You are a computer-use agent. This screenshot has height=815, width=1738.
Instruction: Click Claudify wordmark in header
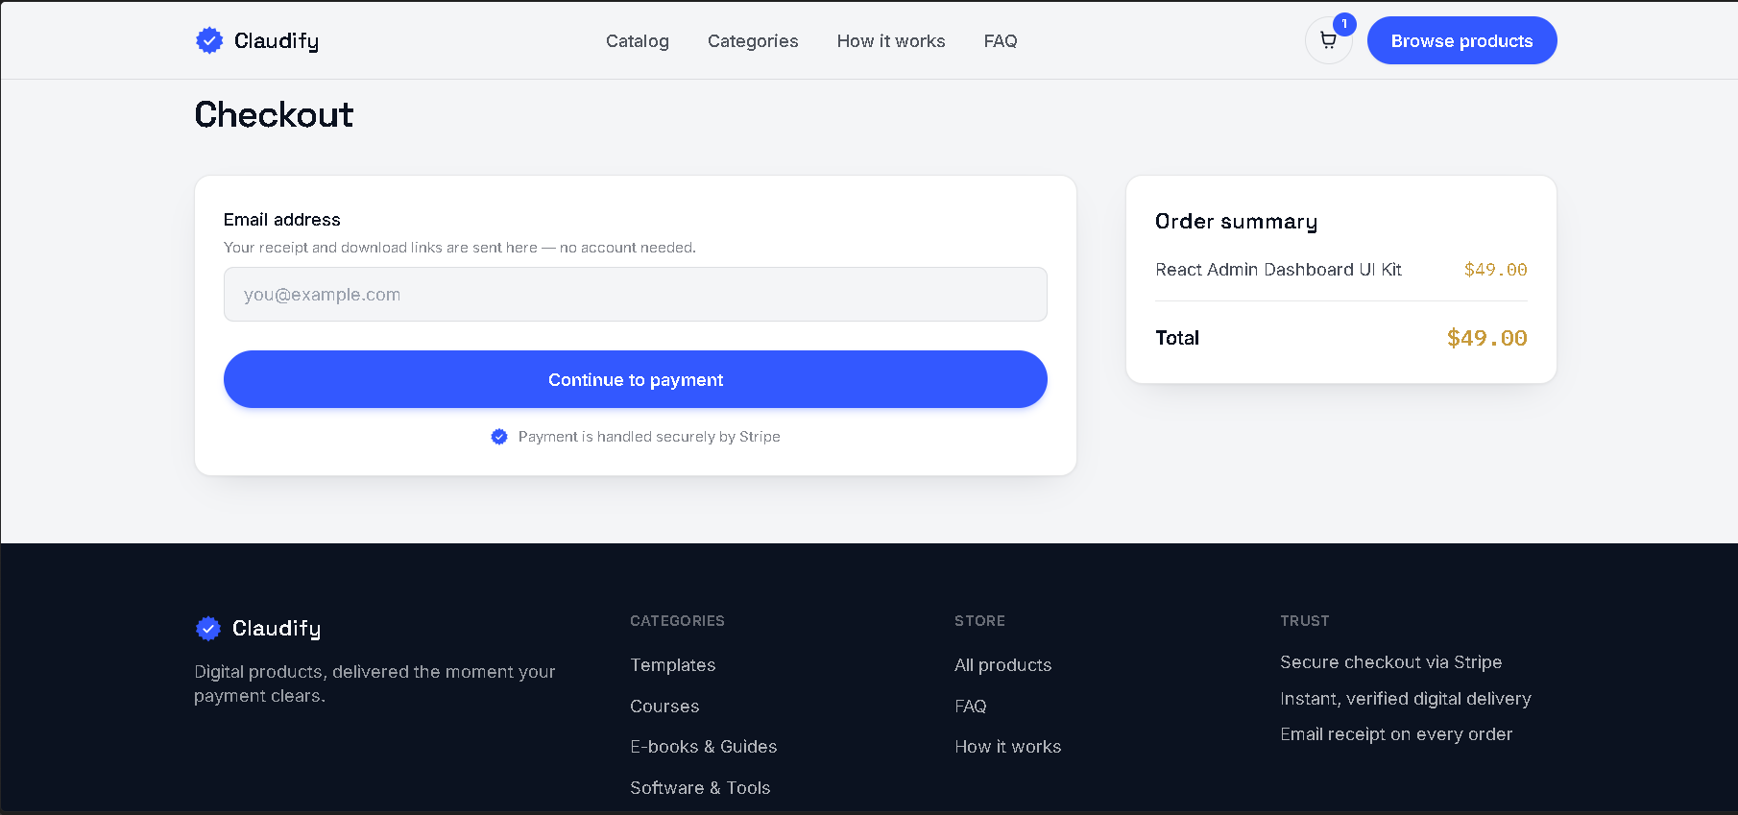click(x=277, y=40)
